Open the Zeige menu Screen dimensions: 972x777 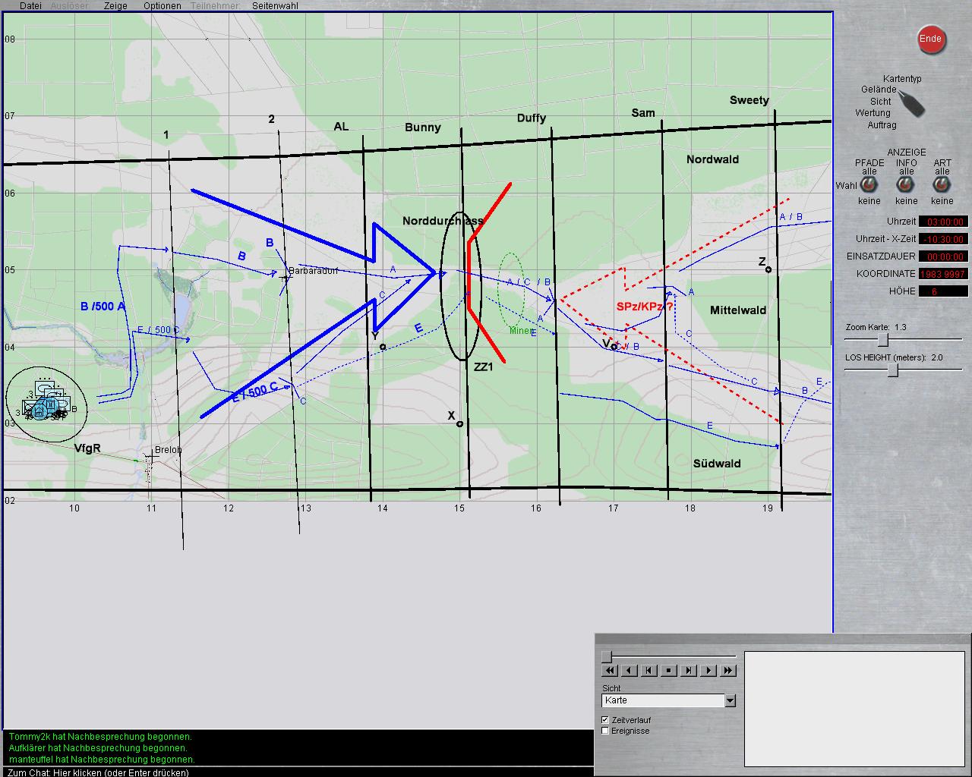[115, 5]
